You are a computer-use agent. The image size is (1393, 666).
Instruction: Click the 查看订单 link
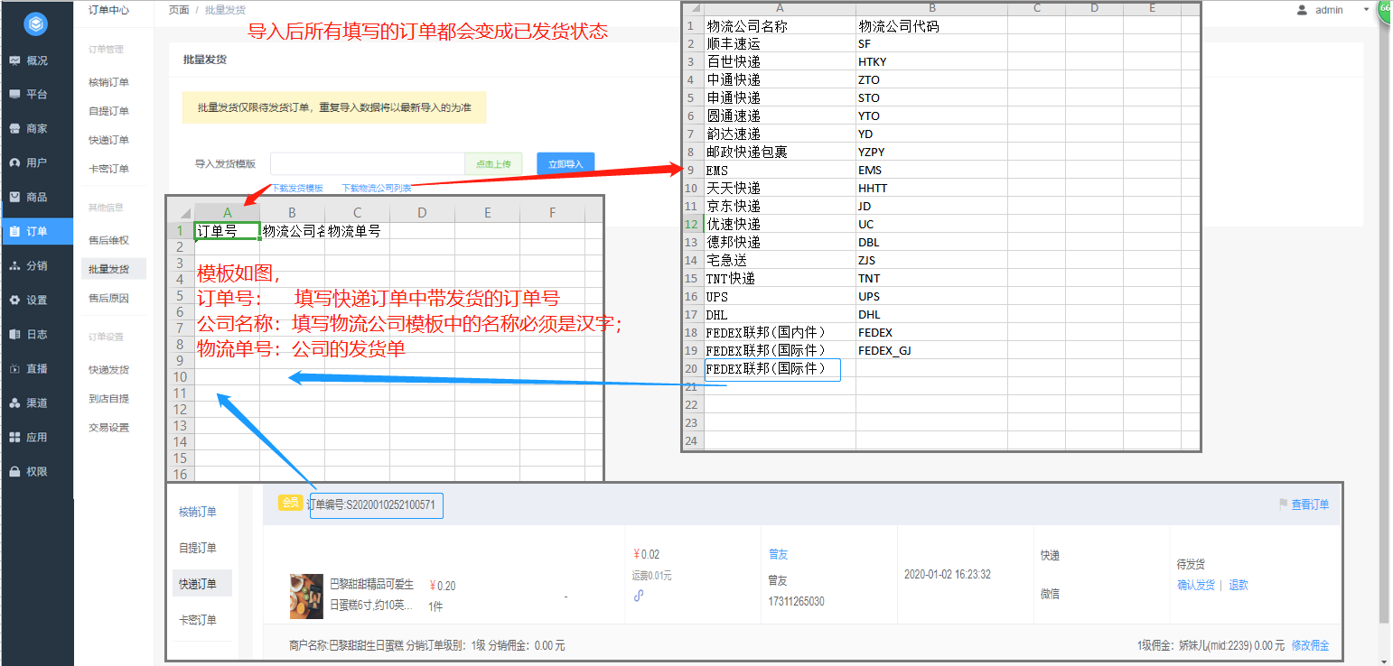pos(1310,504)
